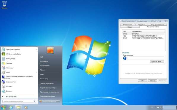The width and height of the screenshot is (177, 110).
Task: Open the Solitaire card game icon
Action: pos(3,86)
